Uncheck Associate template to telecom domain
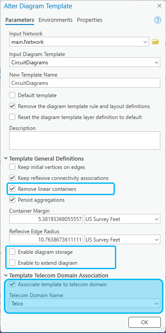The height and width of the screenshot is (333, 166). point(12,284)
